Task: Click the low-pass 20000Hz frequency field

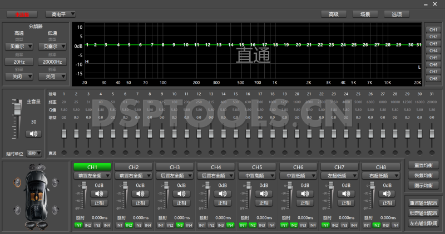Action: point(51,62)
